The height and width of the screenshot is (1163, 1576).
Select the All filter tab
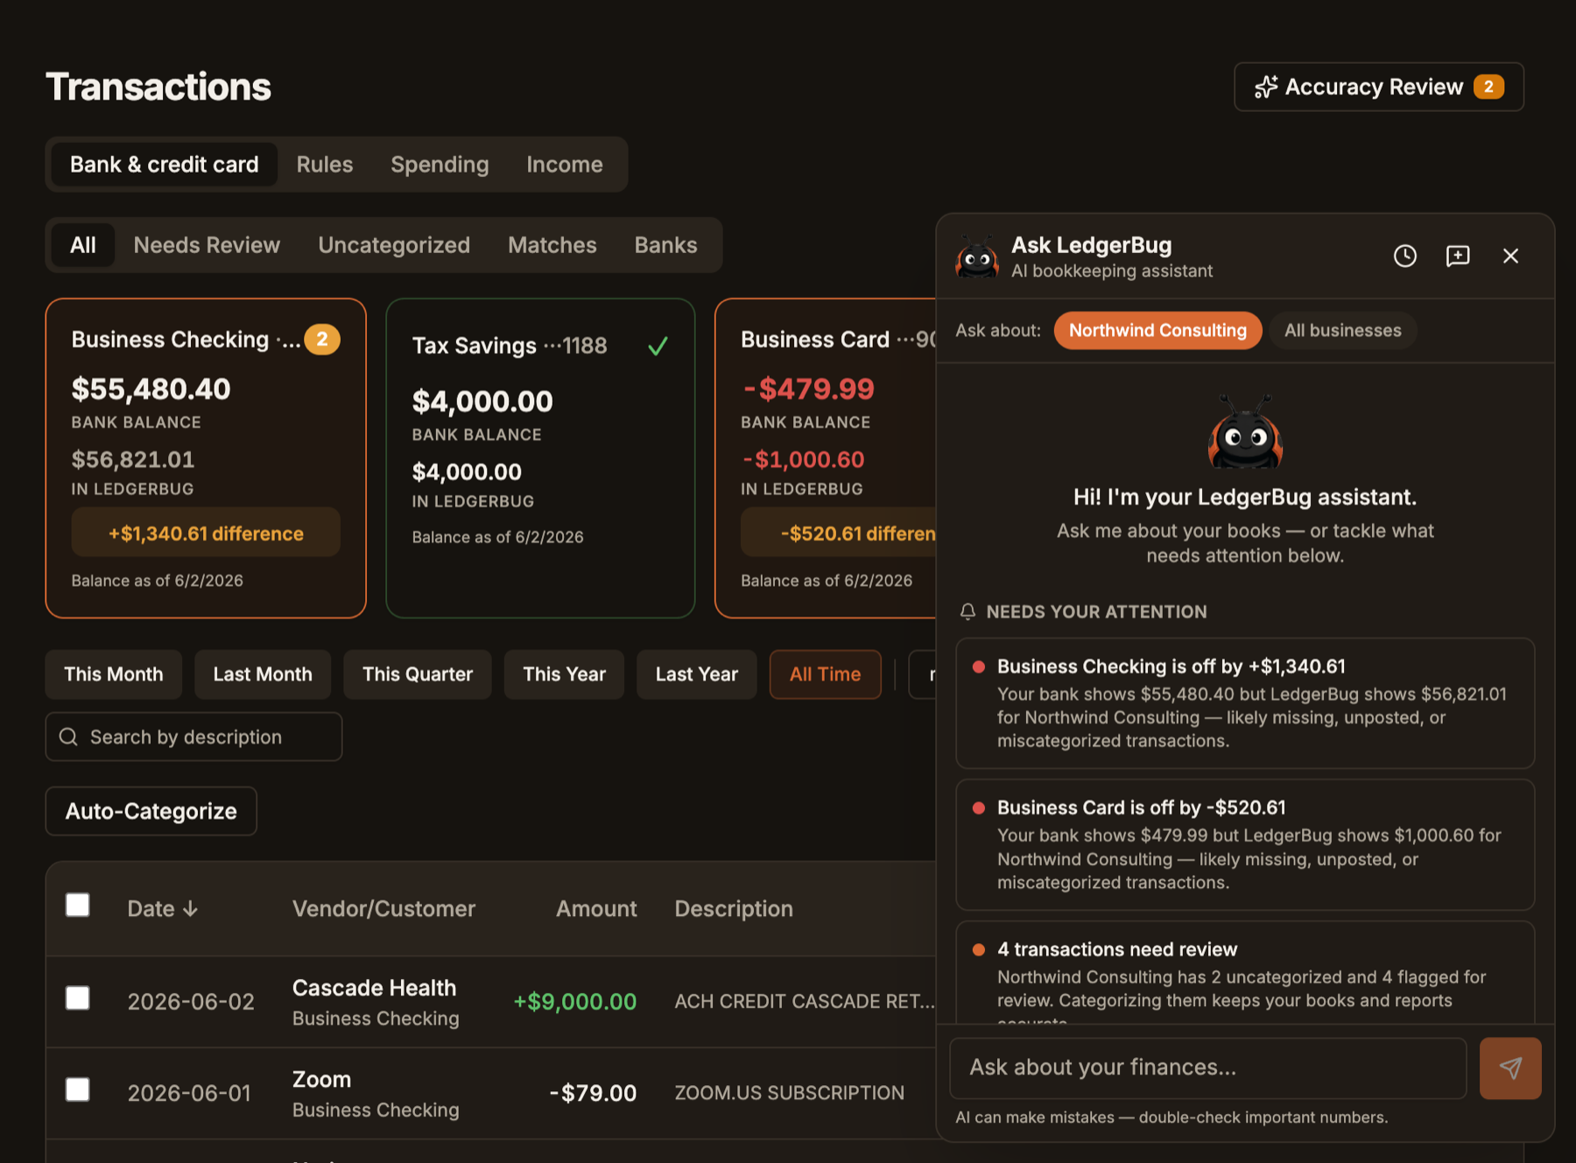83,245
